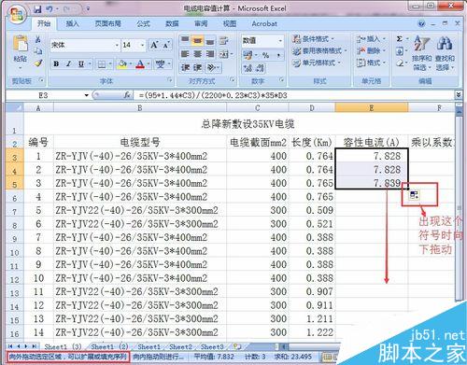The width and height of the screenshot is (467, 365).
Task: Open font size dropdown showing 14
Action: pyautogui.click(x=142, y=45)
